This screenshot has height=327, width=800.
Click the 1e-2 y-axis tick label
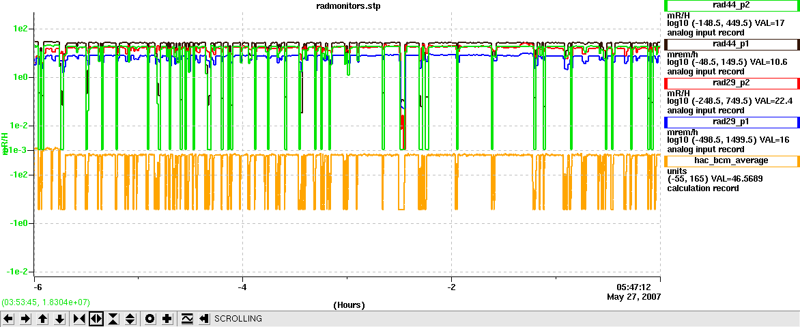[18, 126]
